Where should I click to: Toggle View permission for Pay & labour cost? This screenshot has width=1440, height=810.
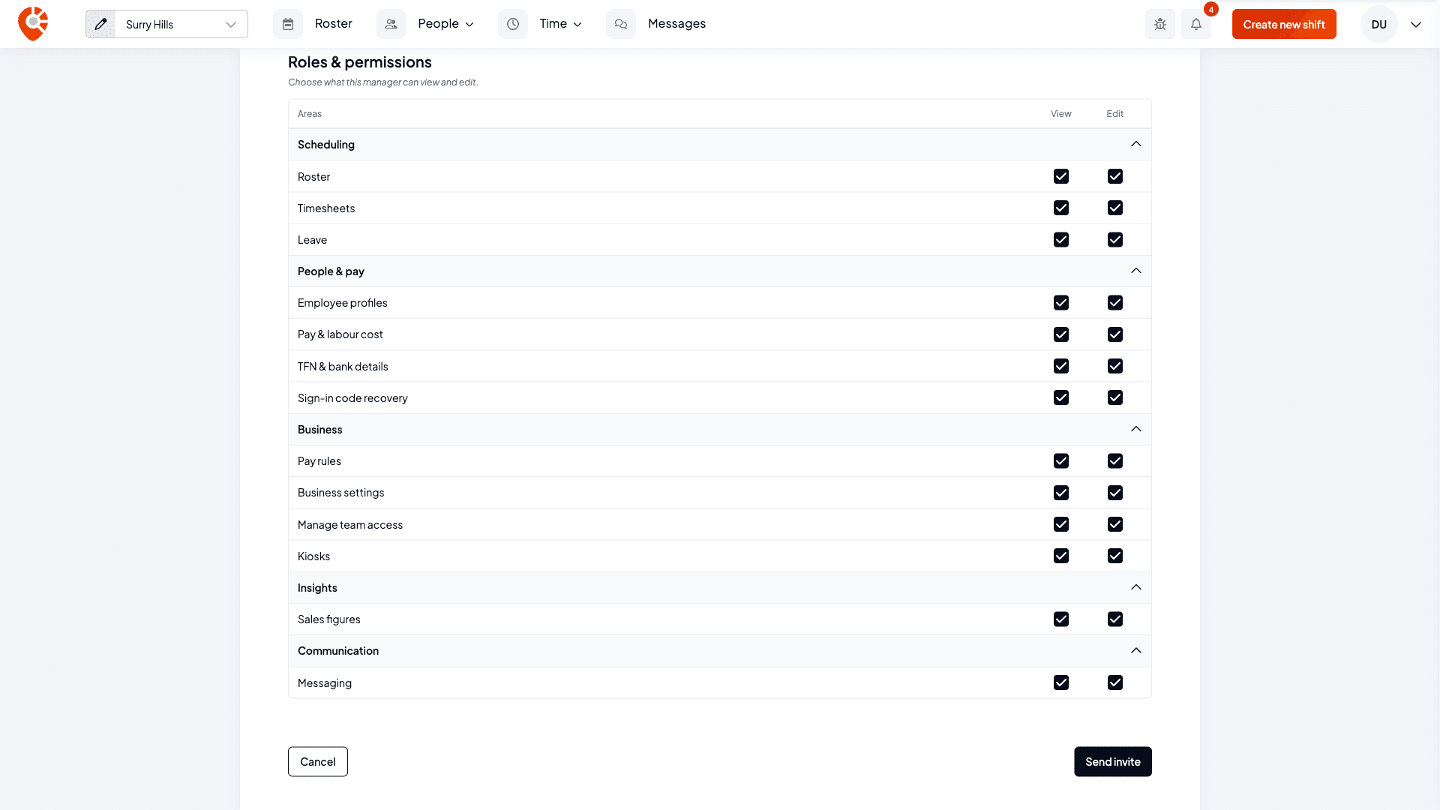point(1061,334)
